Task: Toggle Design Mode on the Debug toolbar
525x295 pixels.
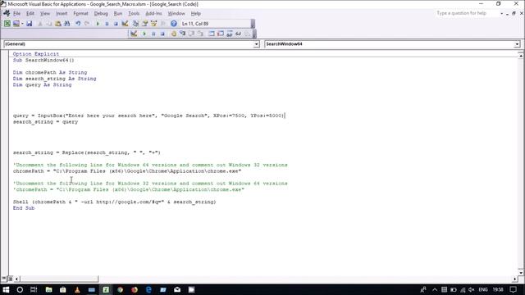Action: coord(134,34)
